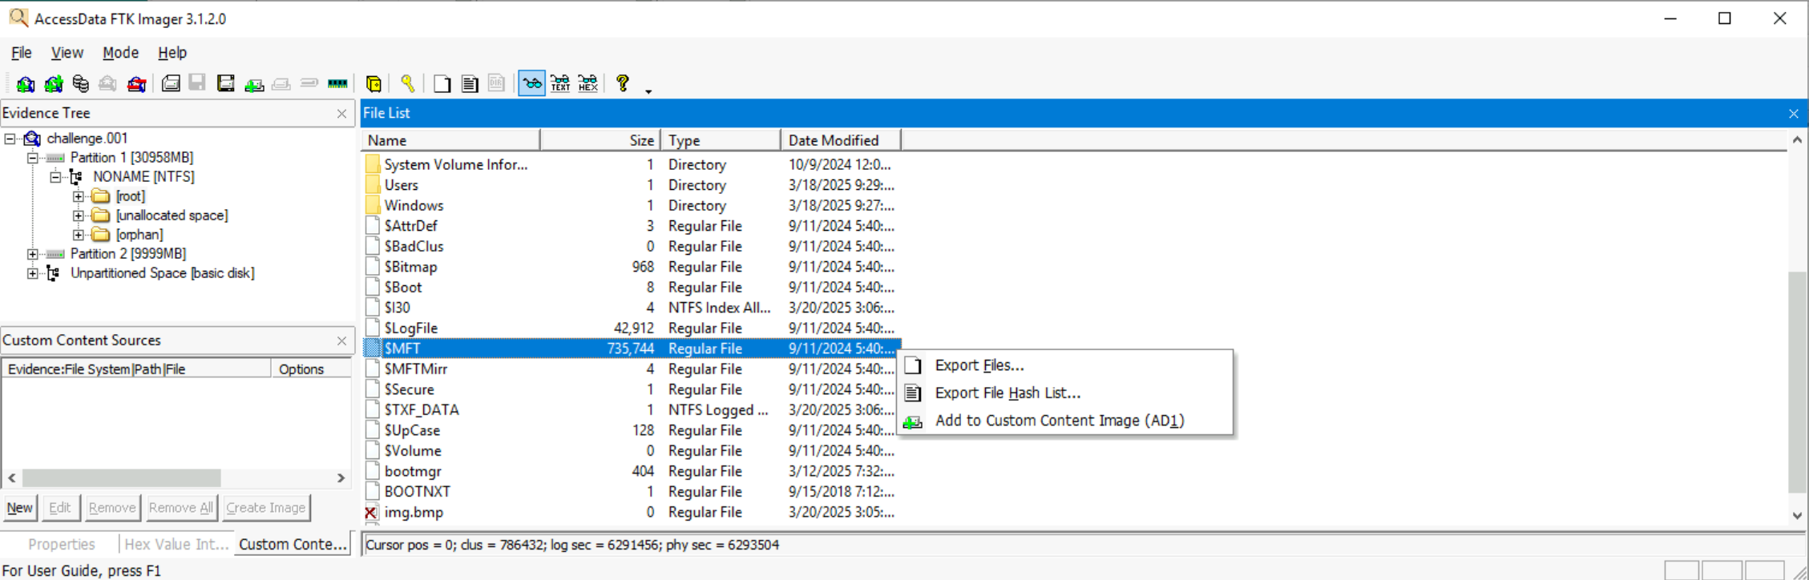
Task: Click the Custom Content Sources horizontal scrollbar thumb
Action: point(121,478)
